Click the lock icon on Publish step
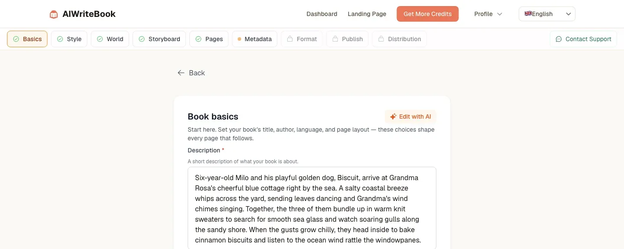Image resolution: width=624 pixels, height=249 pixels. 335,39
